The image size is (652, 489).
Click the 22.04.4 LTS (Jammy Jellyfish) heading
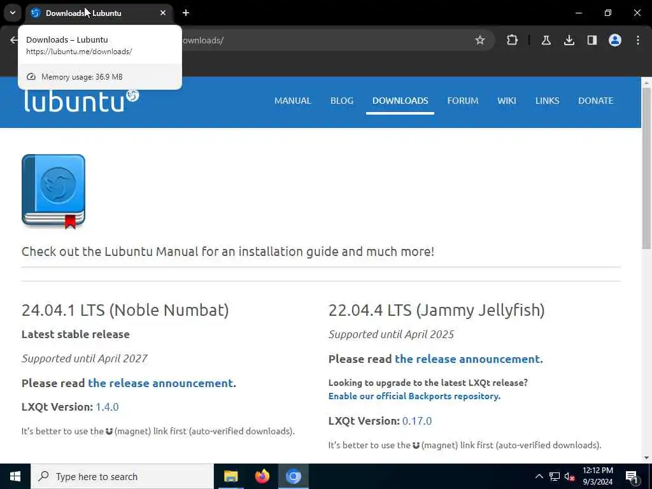point(437,310)
